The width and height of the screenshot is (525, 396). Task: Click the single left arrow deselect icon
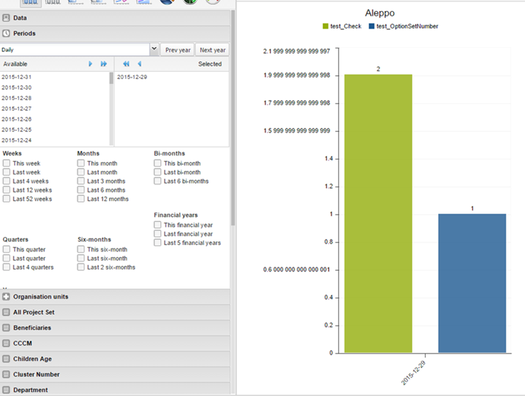(139, 64)
